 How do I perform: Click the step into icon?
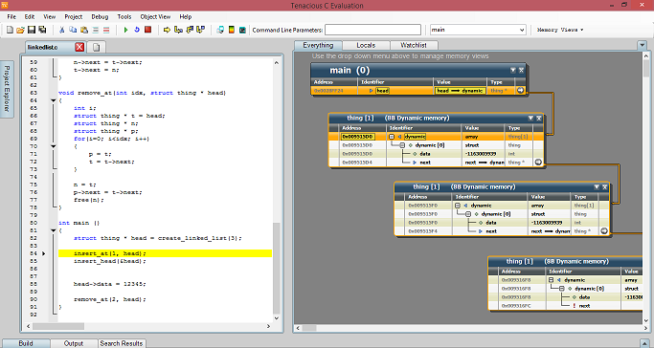[178, 30]
